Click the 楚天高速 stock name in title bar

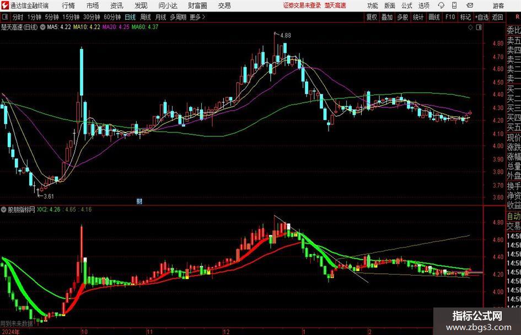[x=335, y=6]
